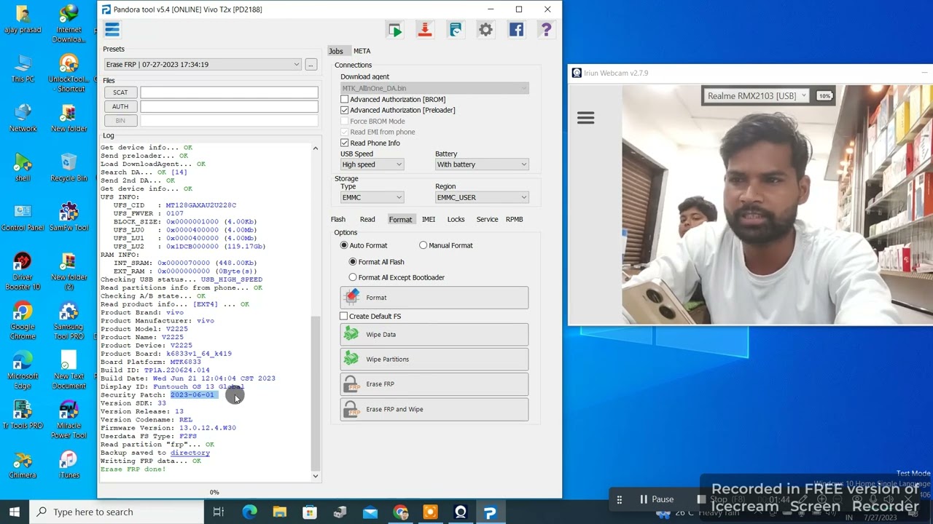
Task: Open the Flash tab
Action: 338,219
